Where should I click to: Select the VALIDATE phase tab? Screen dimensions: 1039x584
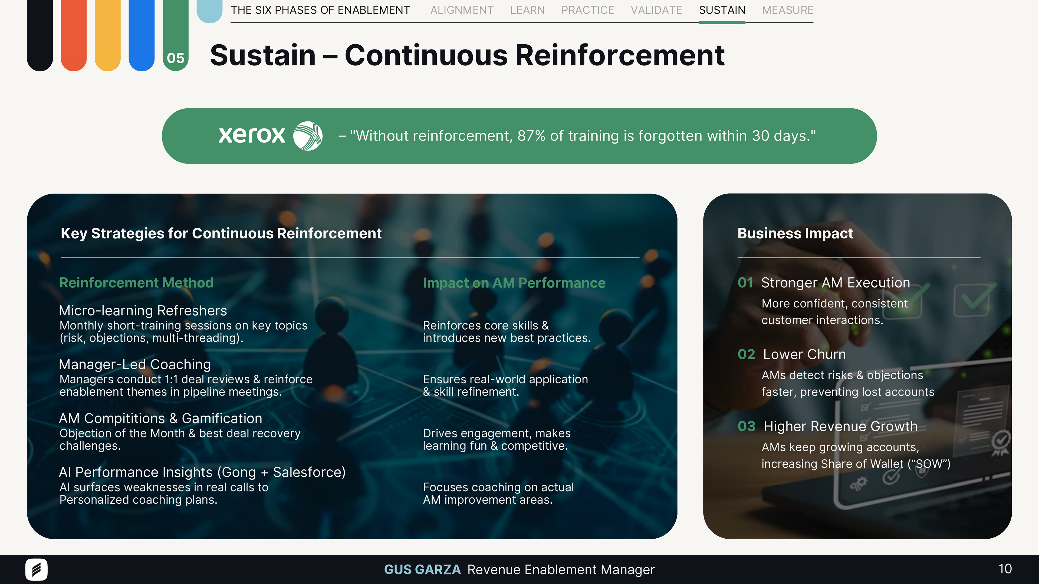pos(656,10)
